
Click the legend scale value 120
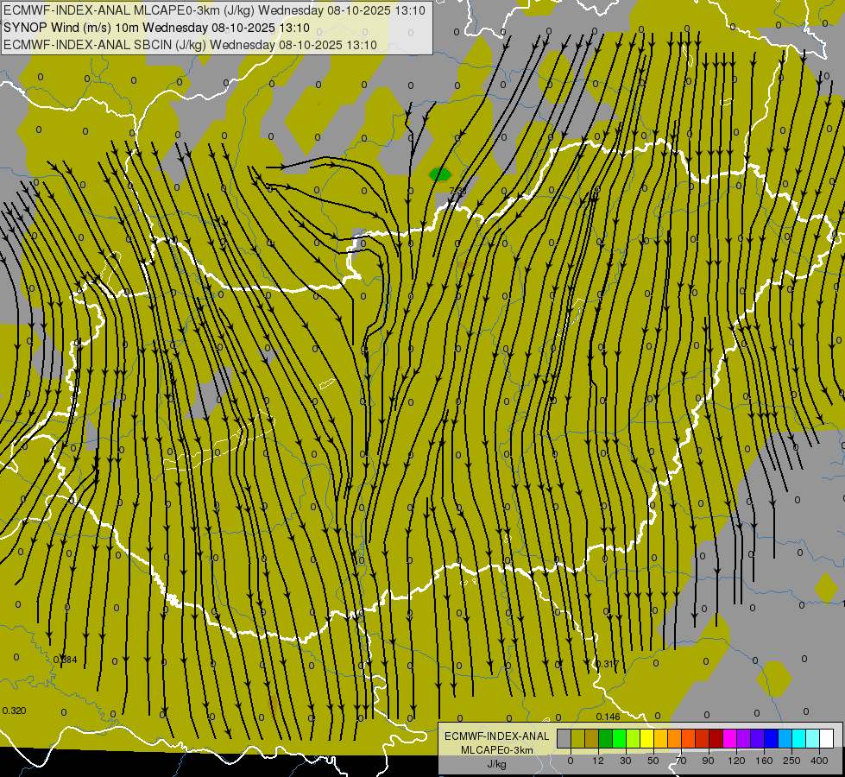(736, 761)
